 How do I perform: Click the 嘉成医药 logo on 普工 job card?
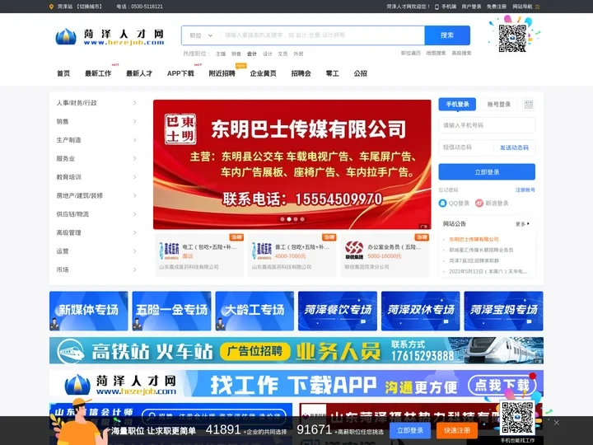tap(262, 251)
